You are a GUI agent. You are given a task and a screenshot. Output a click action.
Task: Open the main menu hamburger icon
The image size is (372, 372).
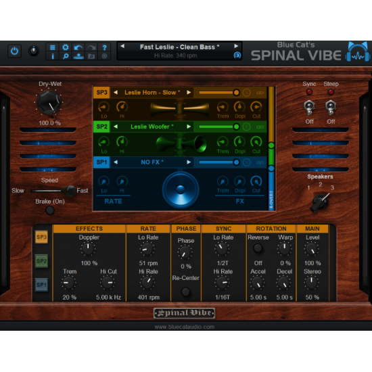pos(53,47)
